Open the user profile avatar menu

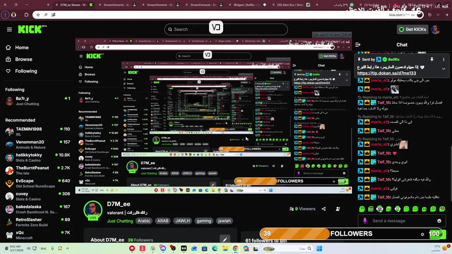[435, 29]
